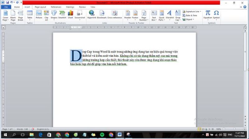Minimize the ribbon

[x=241, y=7]
